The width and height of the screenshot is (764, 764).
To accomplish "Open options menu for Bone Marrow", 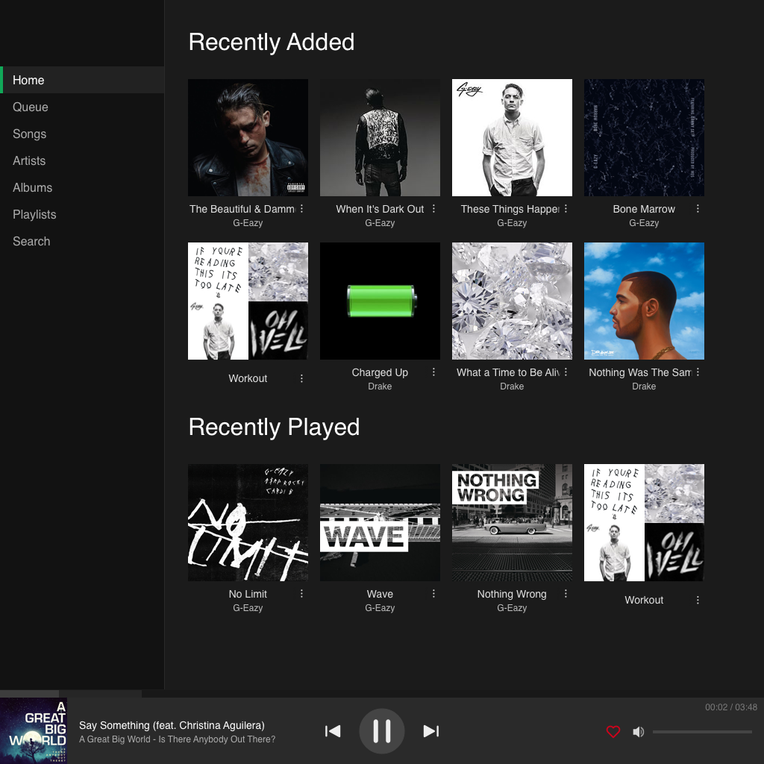I will (x=698, y=209).
